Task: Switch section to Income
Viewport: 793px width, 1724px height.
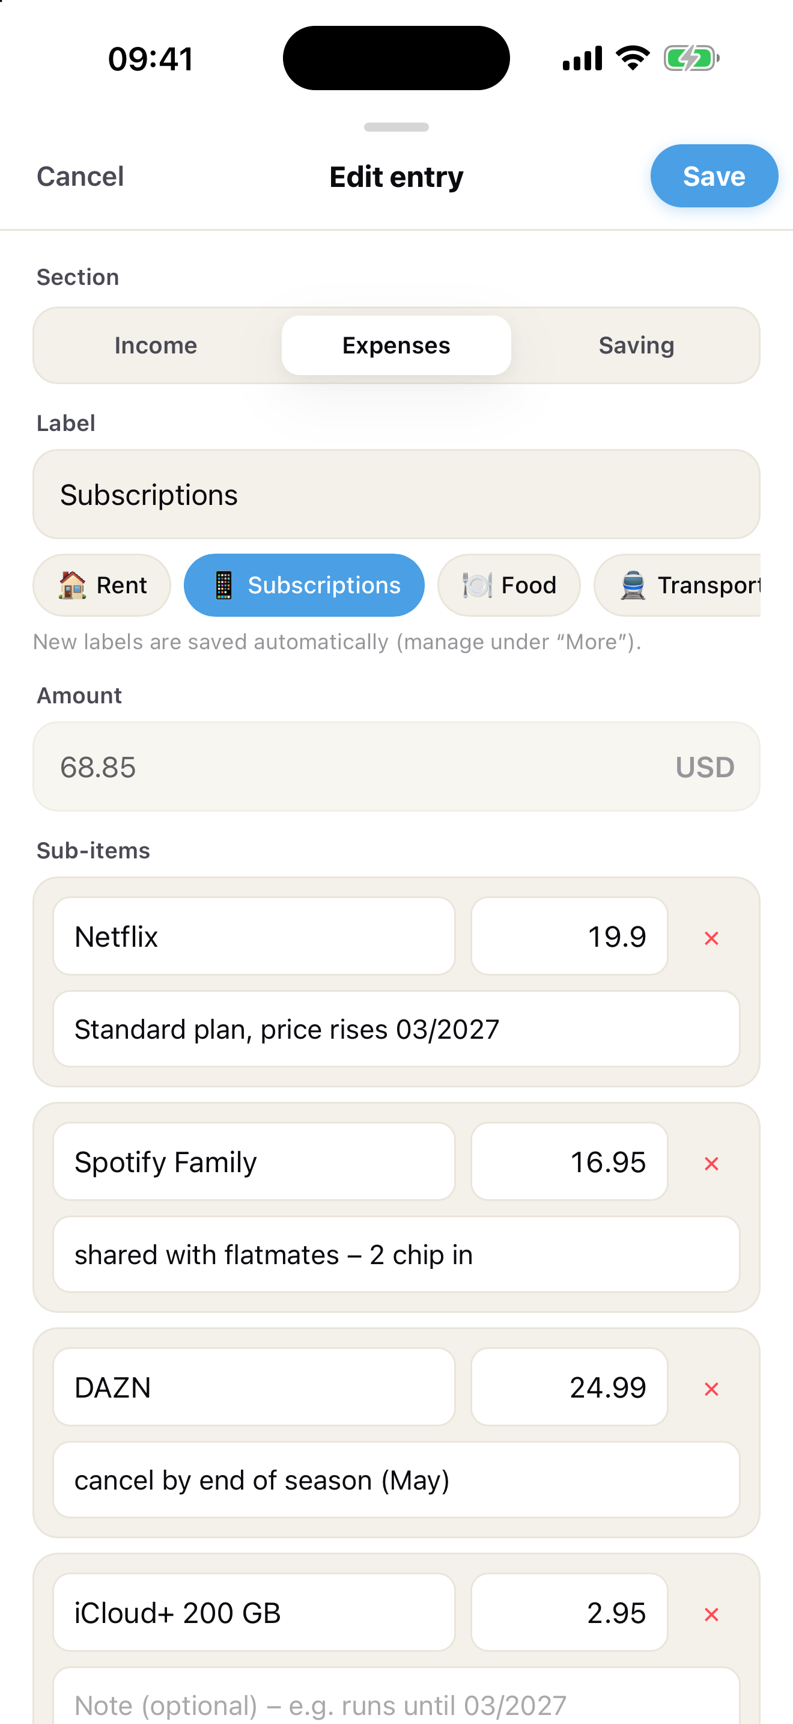Action: (x=156, y=345)
